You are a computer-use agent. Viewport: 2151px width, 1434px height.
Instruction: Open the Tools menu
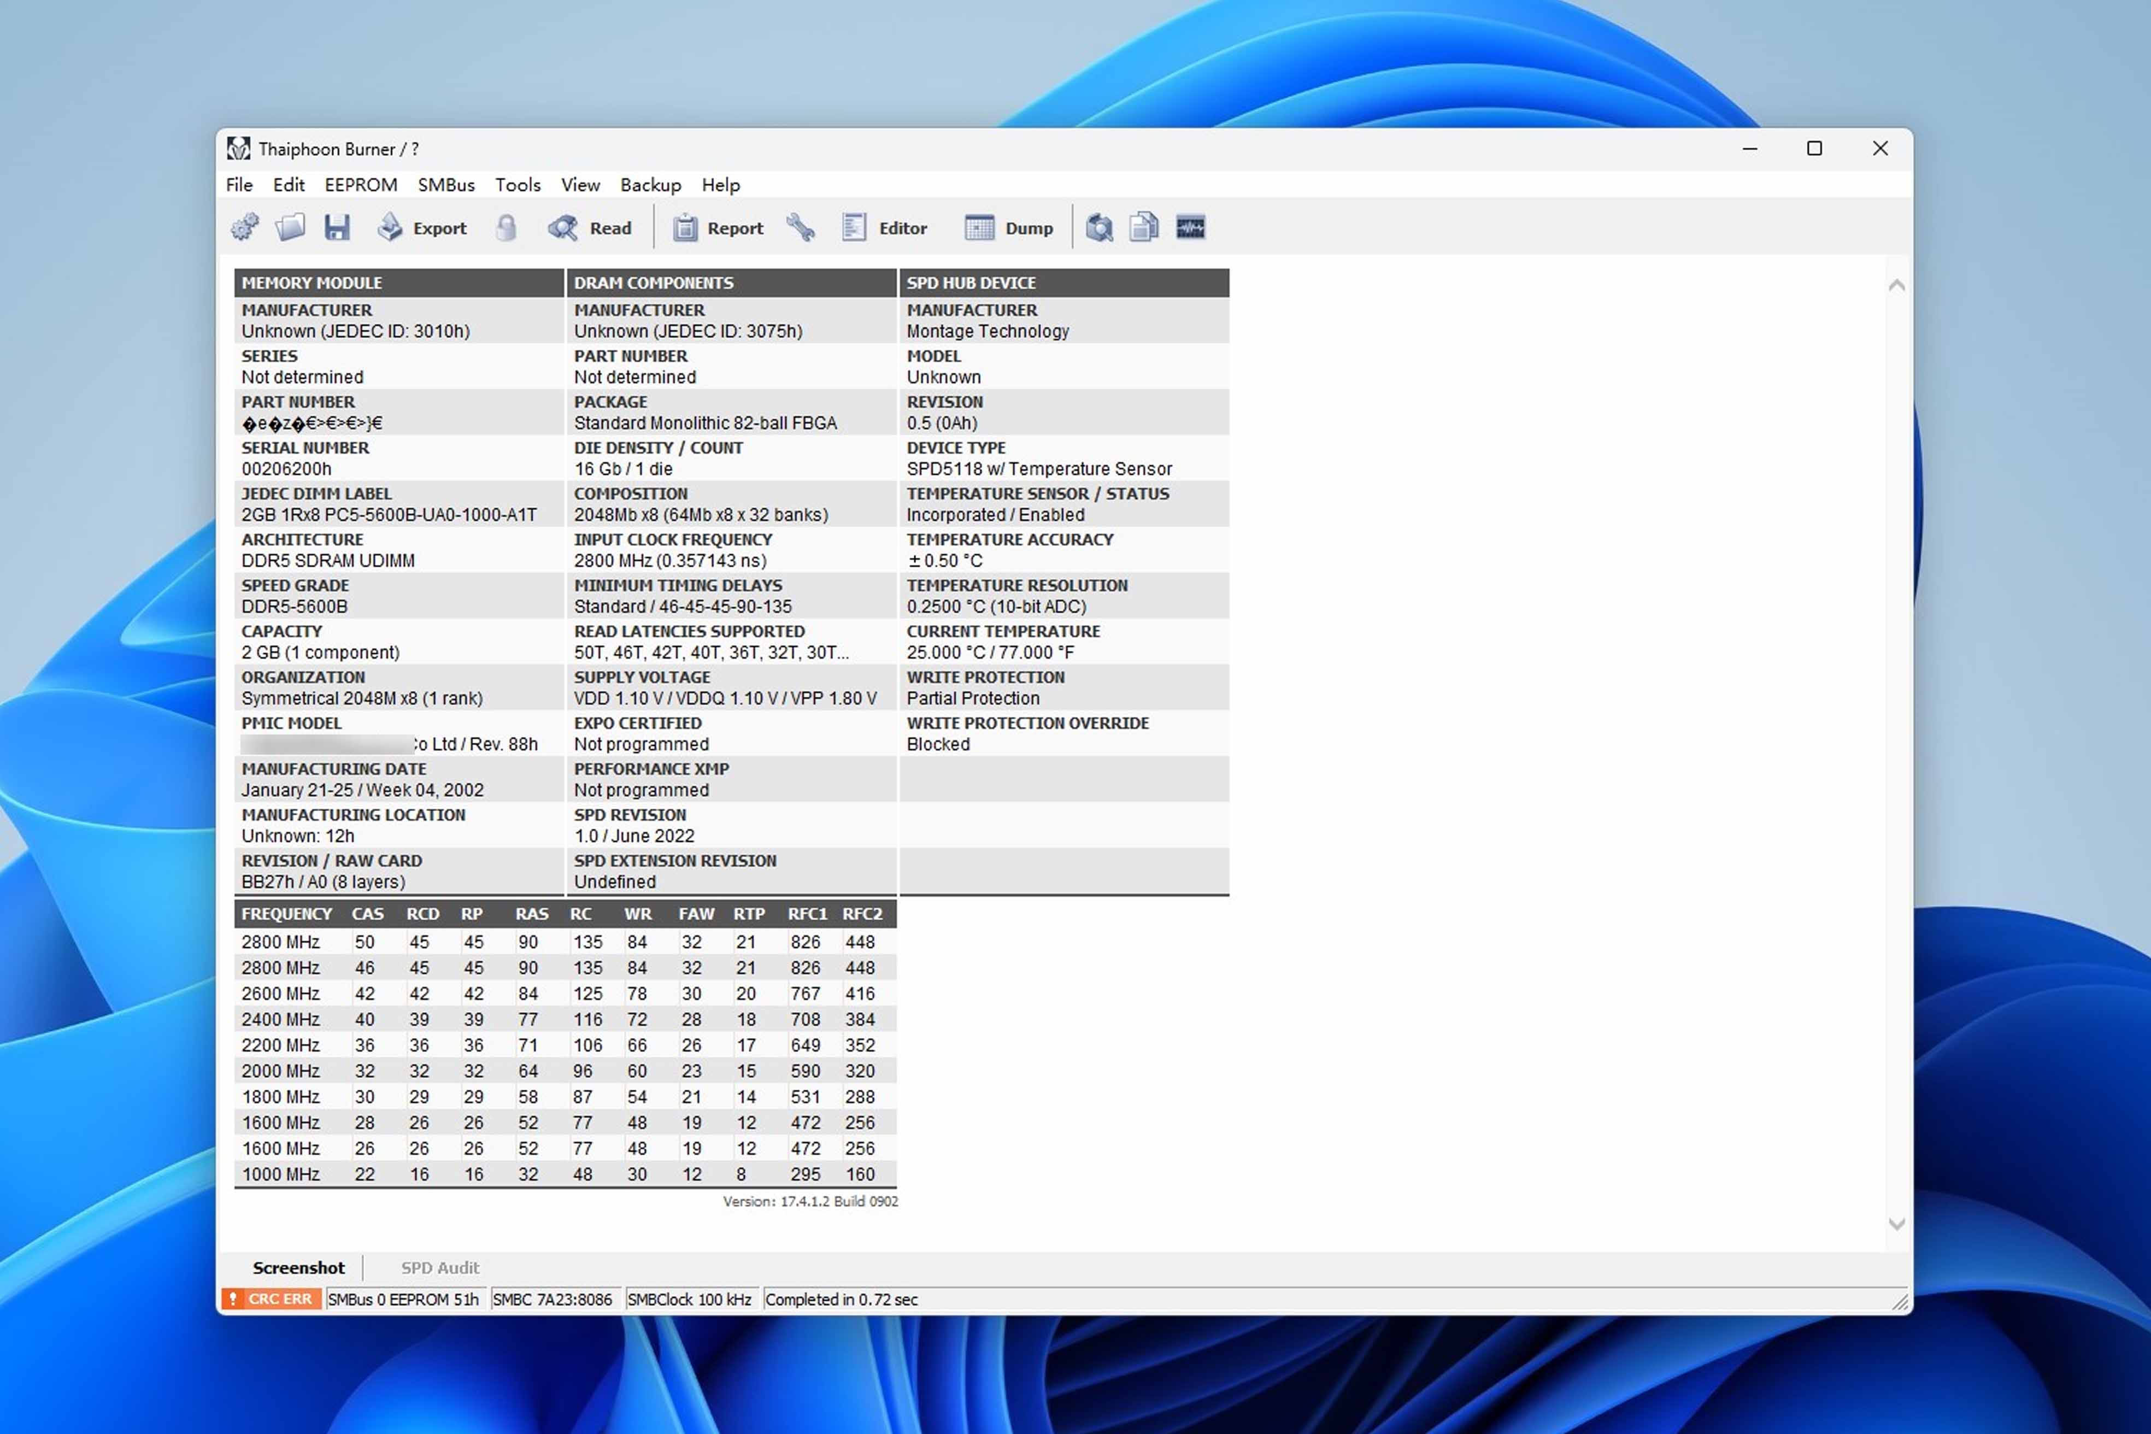point(518,185)
